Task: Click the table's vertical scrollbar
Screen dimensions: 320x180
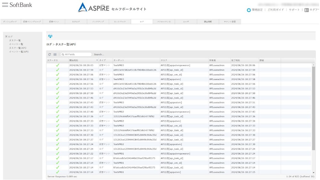Action: pos(314,109)
